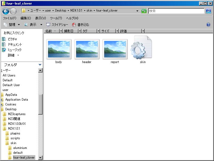214x161 pixels.
Task: Open the body image thumbnail
Action: (59, 49)
